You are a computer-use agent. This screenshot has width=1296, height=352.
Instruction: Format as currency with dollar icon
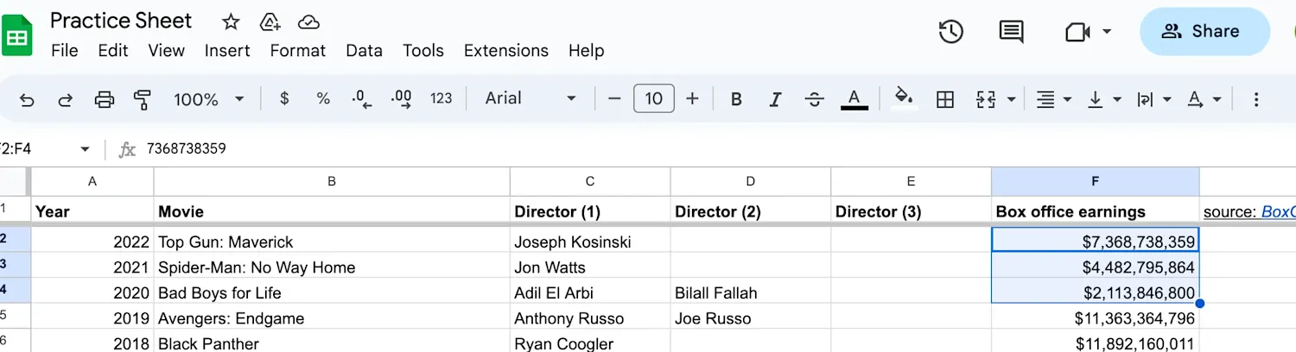(284, 98)
